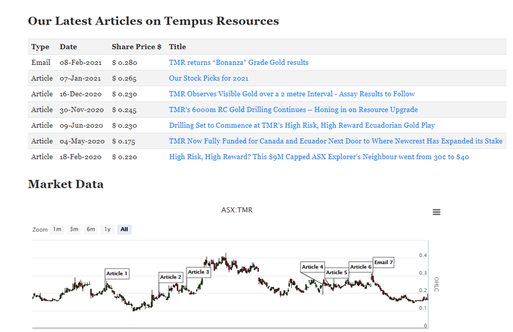The height and width of the screenshot is (332, 513).
Task: Click the Article 4 chart flag
Action: click(312, 266)
